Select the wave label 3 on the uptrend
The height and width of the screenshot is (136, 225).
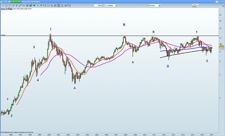[34, 47]
